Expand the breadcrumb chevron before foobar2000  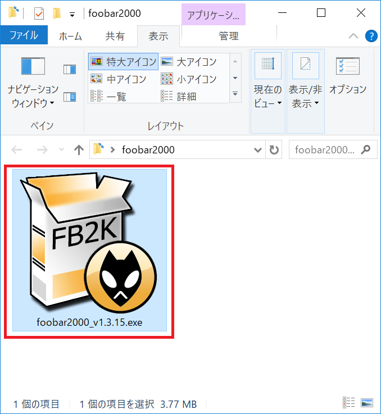tap(113, 150)
